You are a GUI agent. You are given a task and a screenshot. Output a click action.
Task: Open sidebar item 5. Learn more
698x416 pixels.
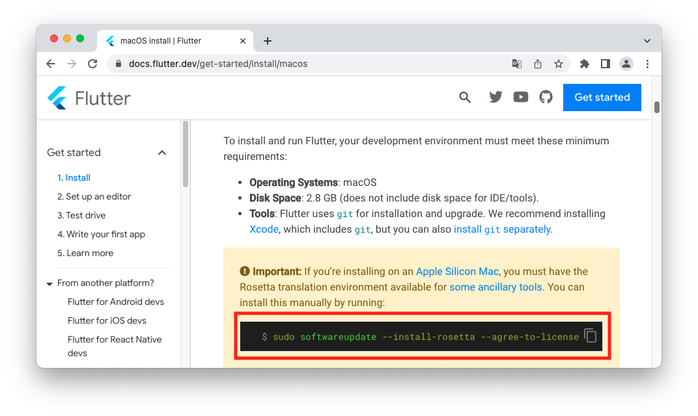tap(85, 253)
